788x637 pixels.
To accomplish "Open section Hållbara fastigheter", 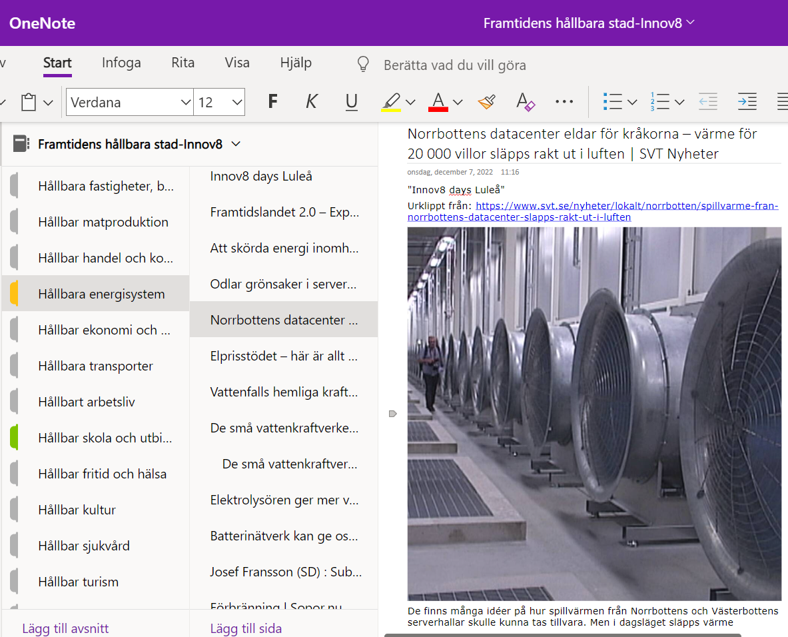I will click(95, 186).
